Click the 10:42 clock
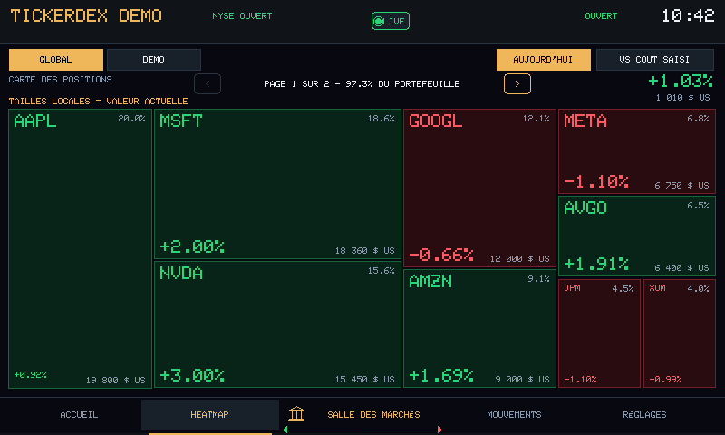Viewport: 725px width, 435px height. pos(688,15)
